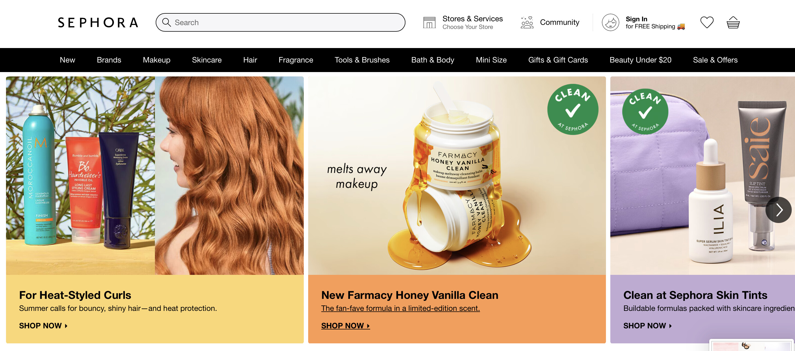The width and height of the screenshot is (795, 351).
Task: Open the Fragrance category
Action: (296, 60)
